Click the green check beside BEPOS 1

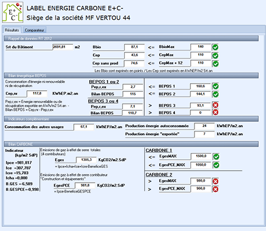pyautogui.click(x=216, y=86)
